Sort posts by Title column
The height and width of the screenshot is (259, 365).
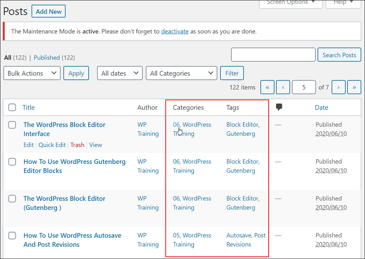tap(28, 107)
